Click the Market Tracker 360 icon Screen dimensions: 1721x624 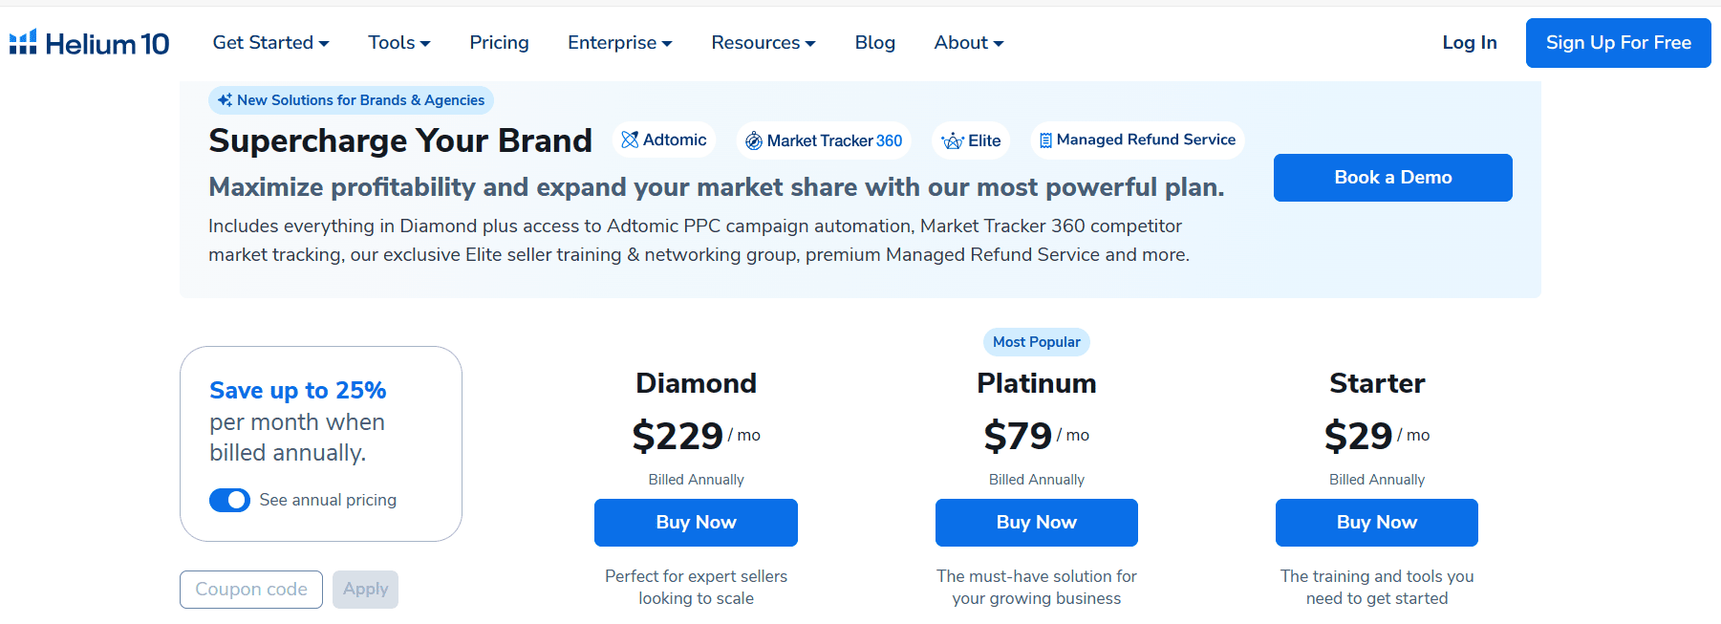click(754, 141)
